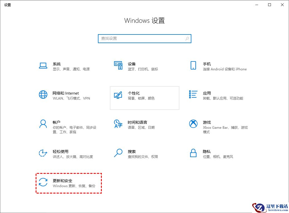This screenshot has height=213, width=289.
Task: Click the text 显示、声音、通知、电源
Action: (x=71, y=69)
